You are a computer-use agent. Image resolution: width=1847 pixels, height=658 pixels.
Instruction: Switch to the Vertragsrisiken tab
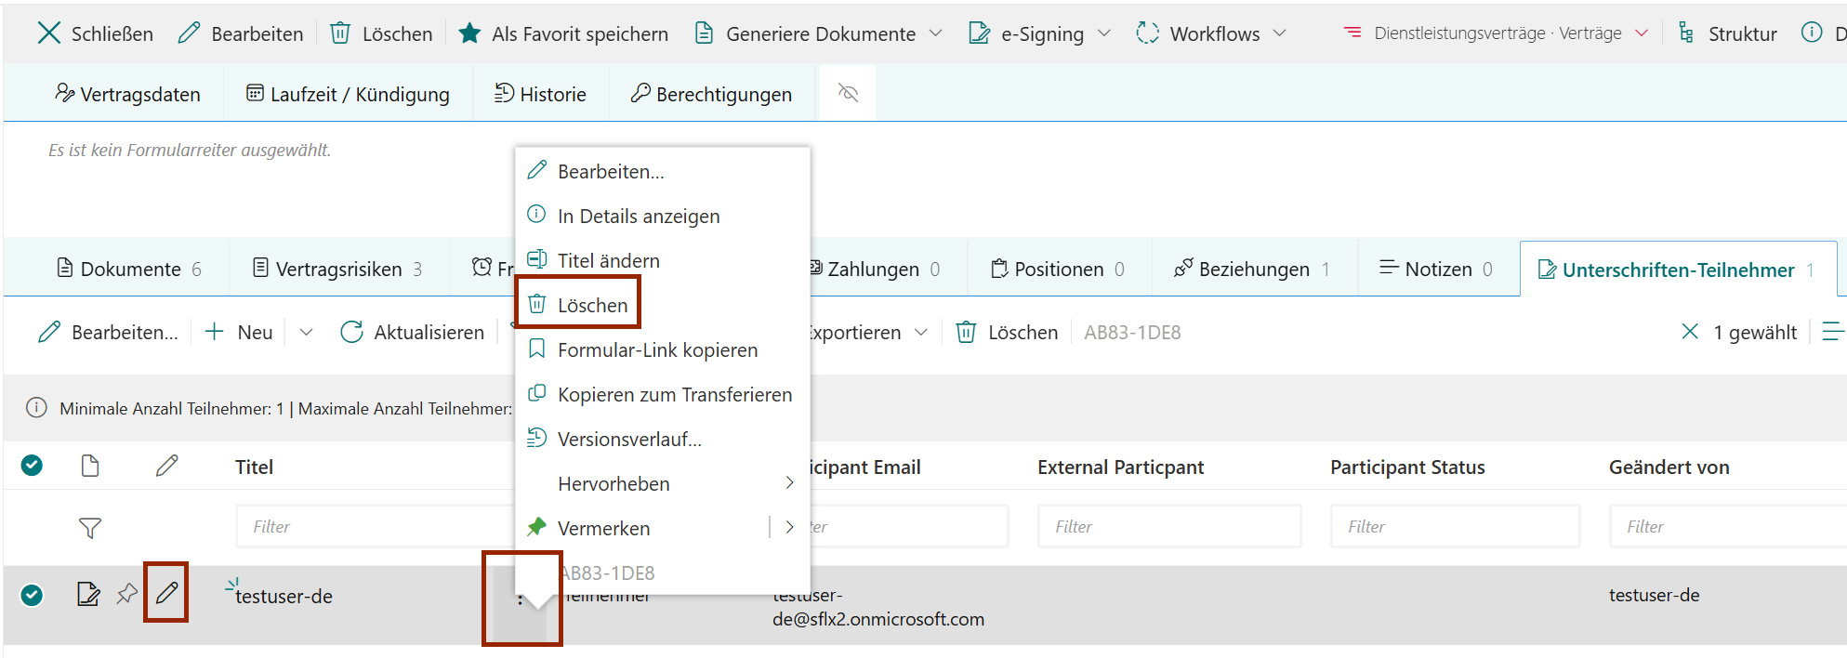pos(338,269)
